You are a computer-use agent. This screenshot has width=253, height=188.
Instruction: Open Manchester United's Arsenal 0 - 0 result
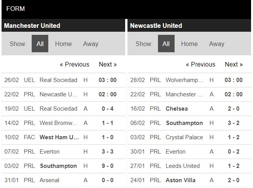pos(107,180)
